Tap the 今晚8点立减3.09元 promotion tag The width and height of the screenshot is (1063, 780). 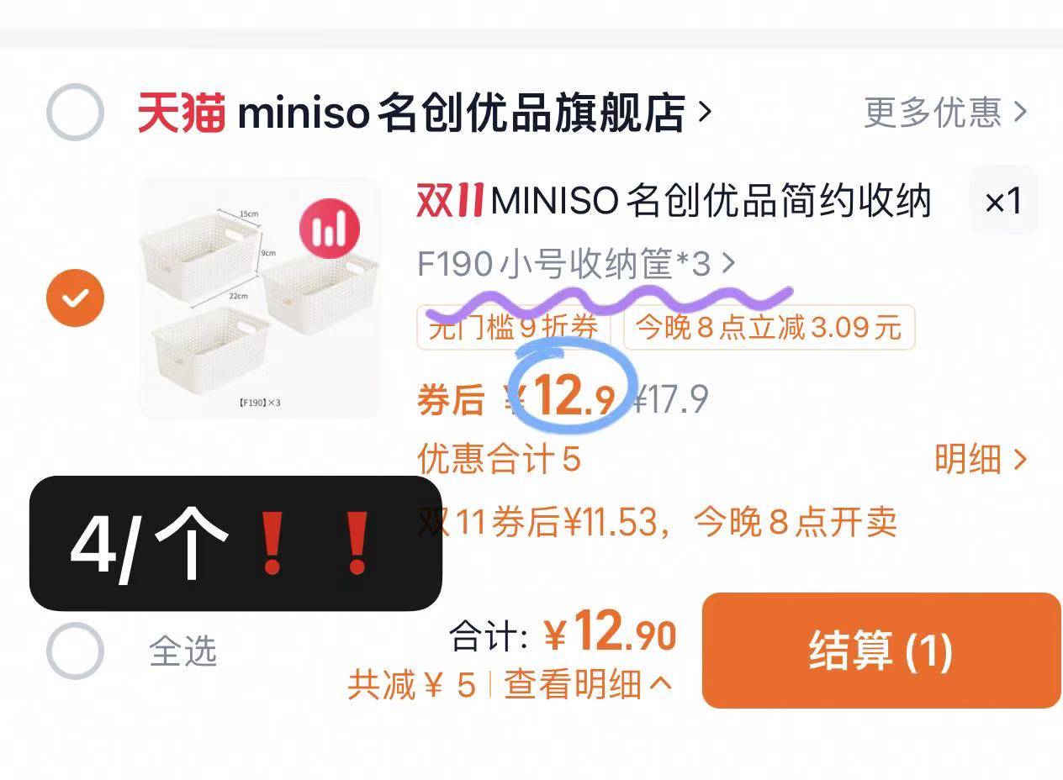coord(769,327)
